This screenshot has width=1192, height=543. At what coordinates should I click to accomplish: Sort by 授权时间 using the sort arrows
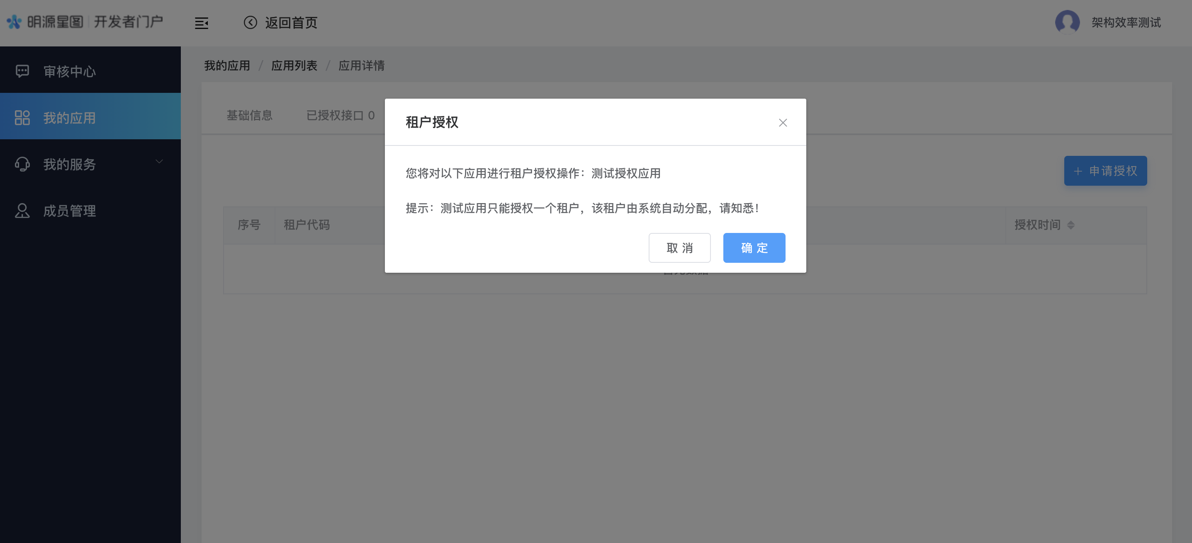[x=1071, y=225]
